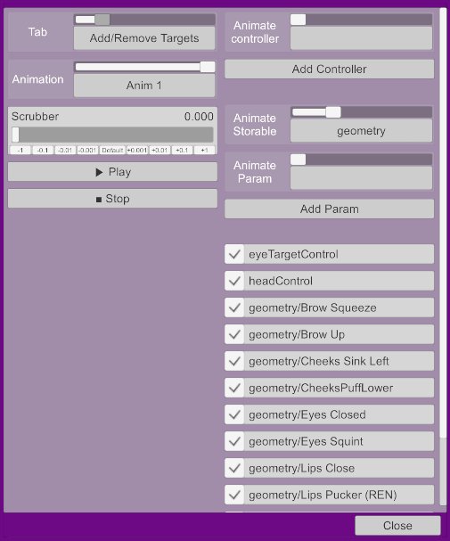The image size is (450, 541).
Task: Toggle the headControl target checkbox
Action: point(234,281)
